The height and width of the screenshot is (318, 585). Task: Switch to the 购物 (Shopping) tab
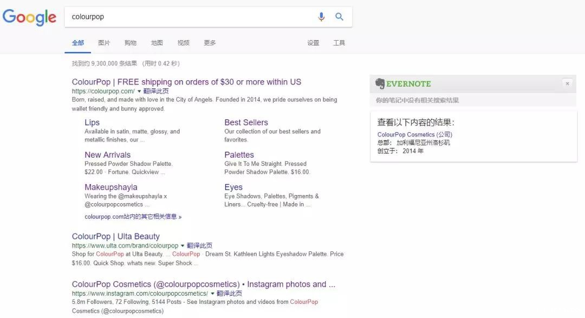(x=131, y=43)
